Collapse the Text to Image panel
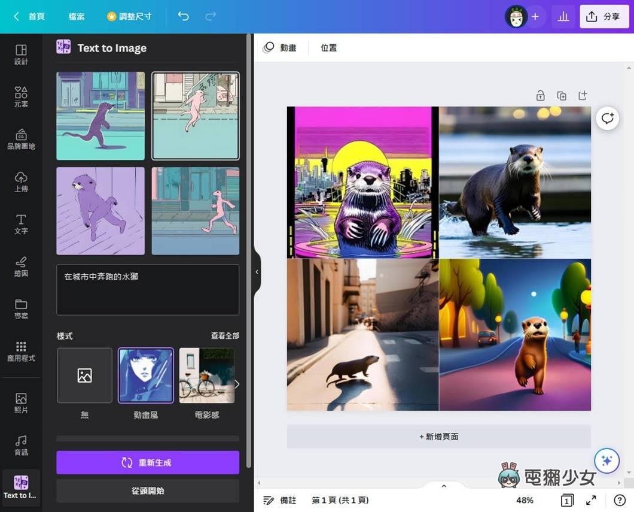Image resolution: width=634 pixels, height=512 pixels. pos(257,271)
